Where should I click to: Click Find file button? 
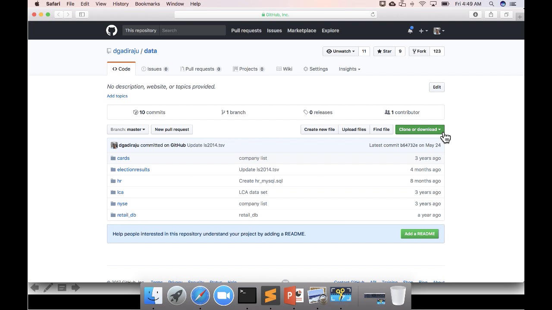[x=381, y=130]
